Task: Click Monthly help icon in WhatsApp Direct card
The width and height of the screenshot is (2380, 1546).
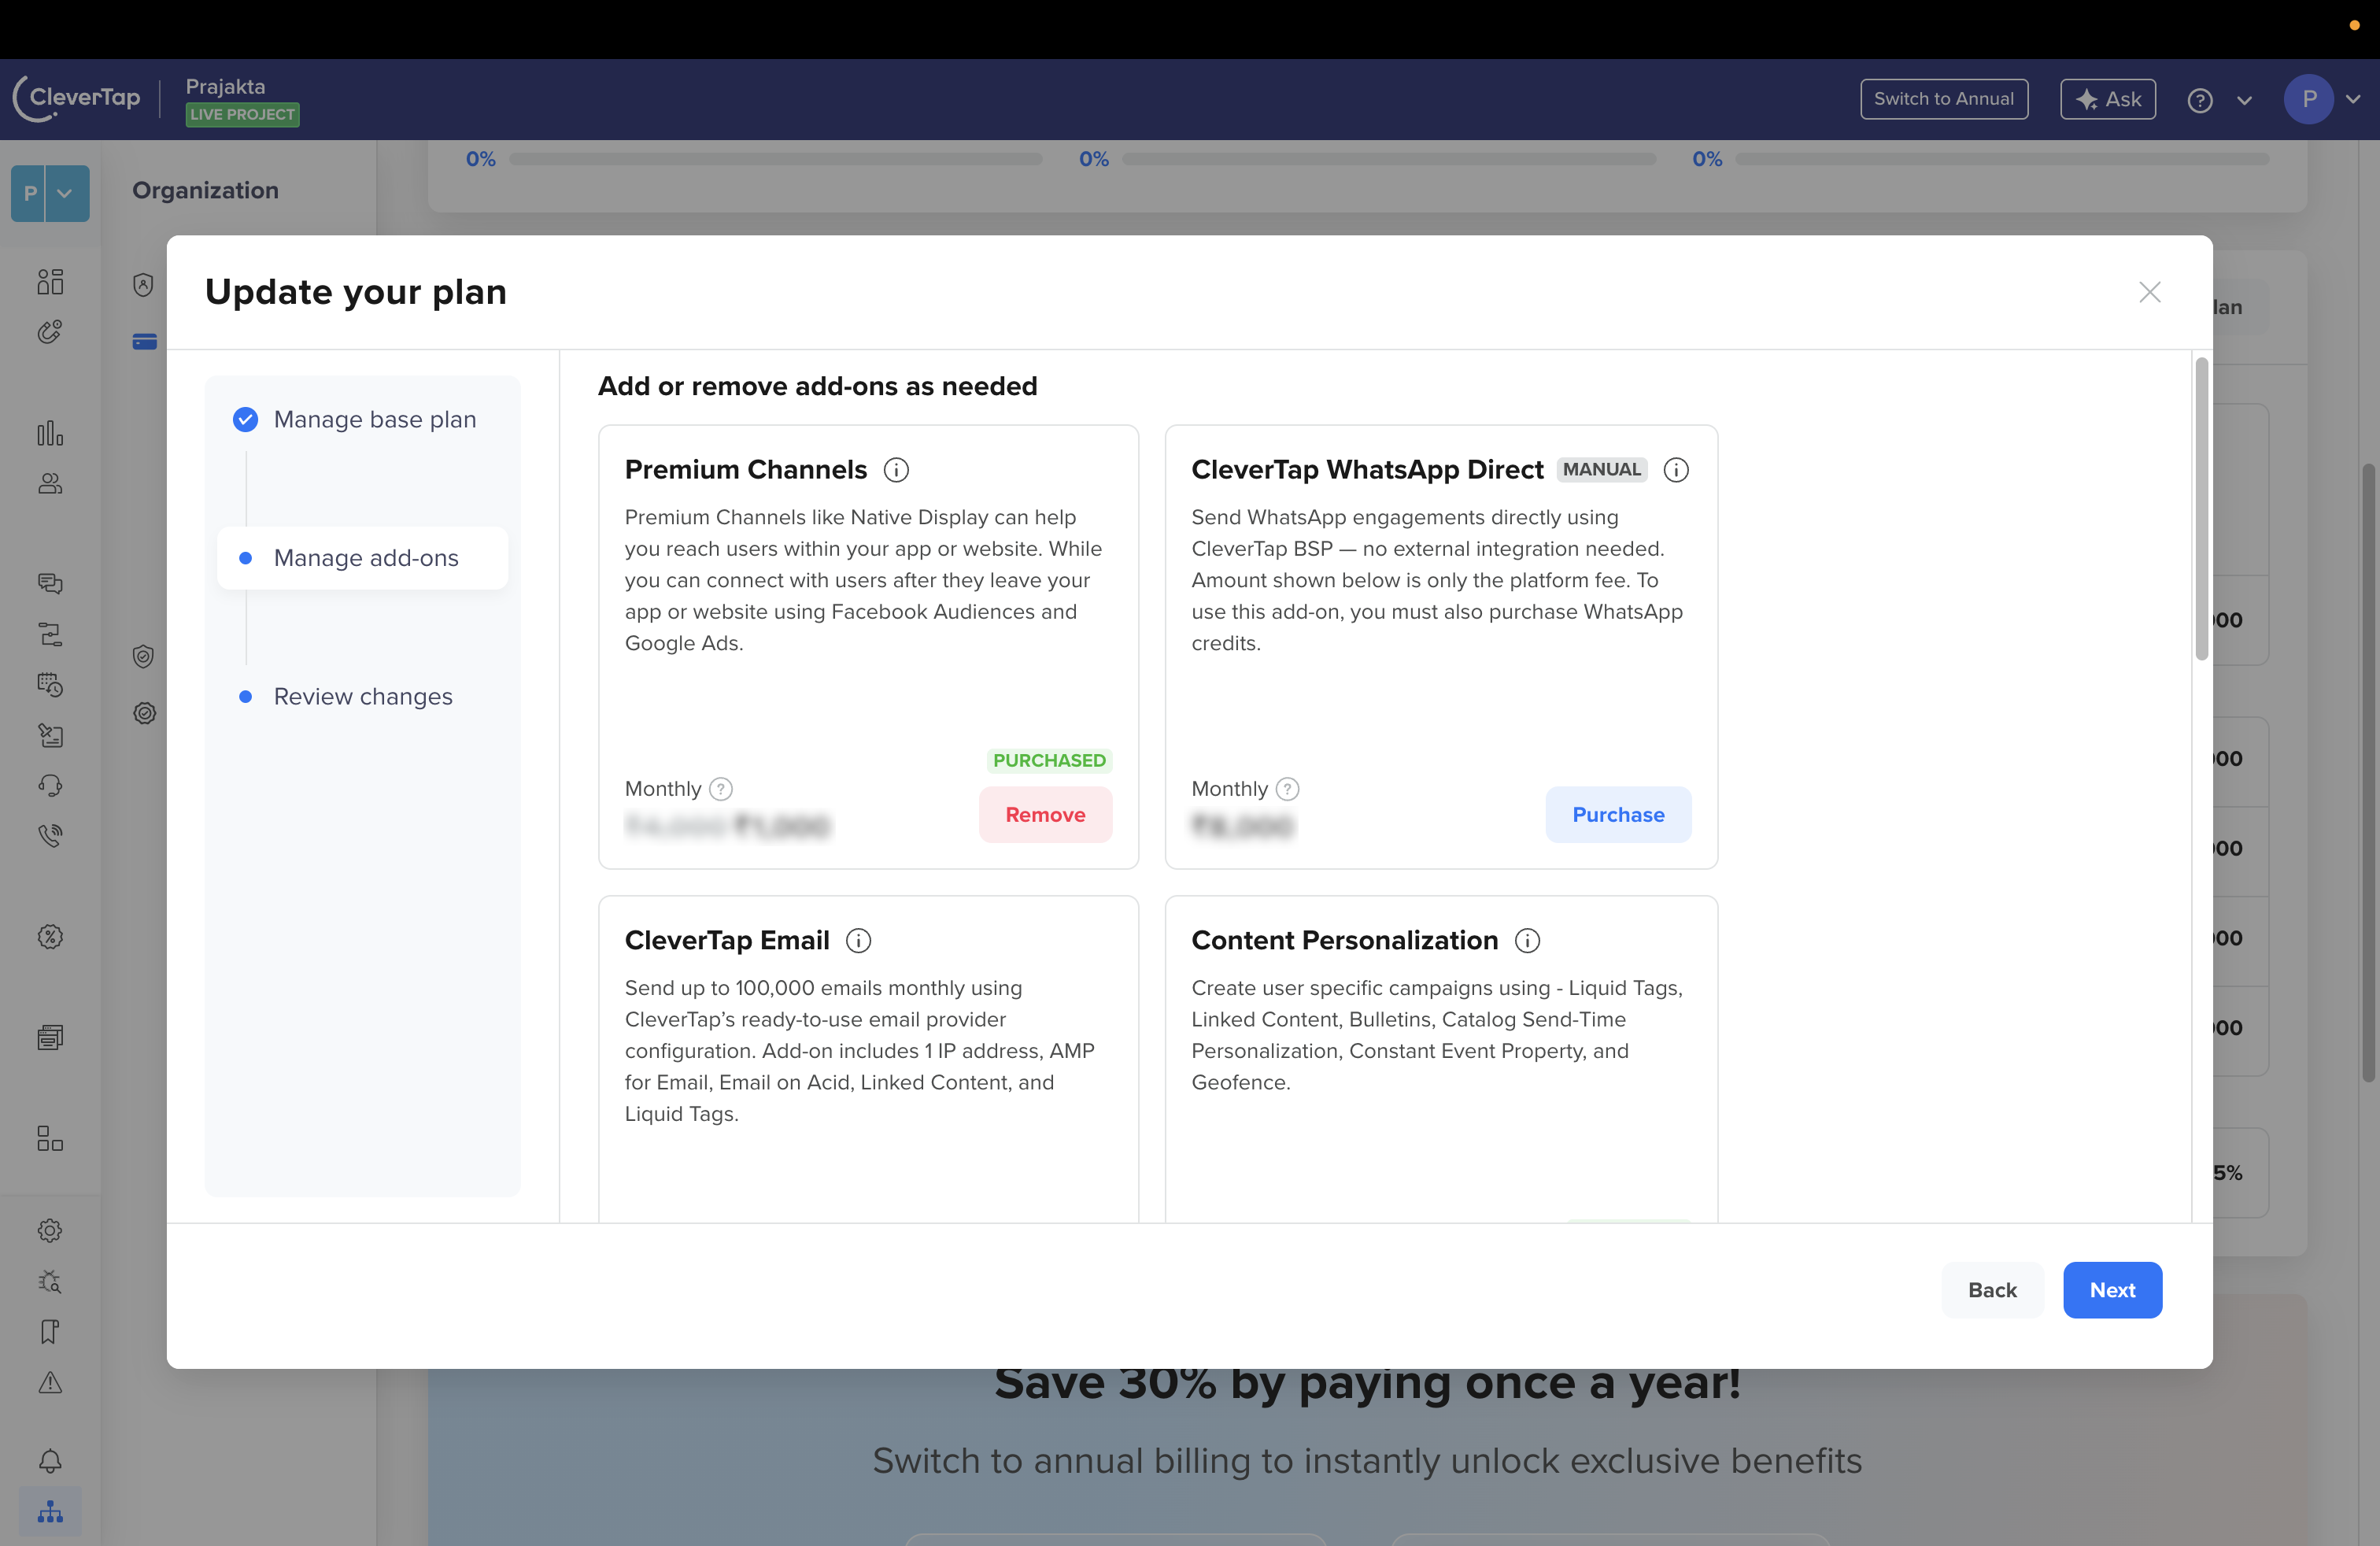Action: click(1287, 789)
